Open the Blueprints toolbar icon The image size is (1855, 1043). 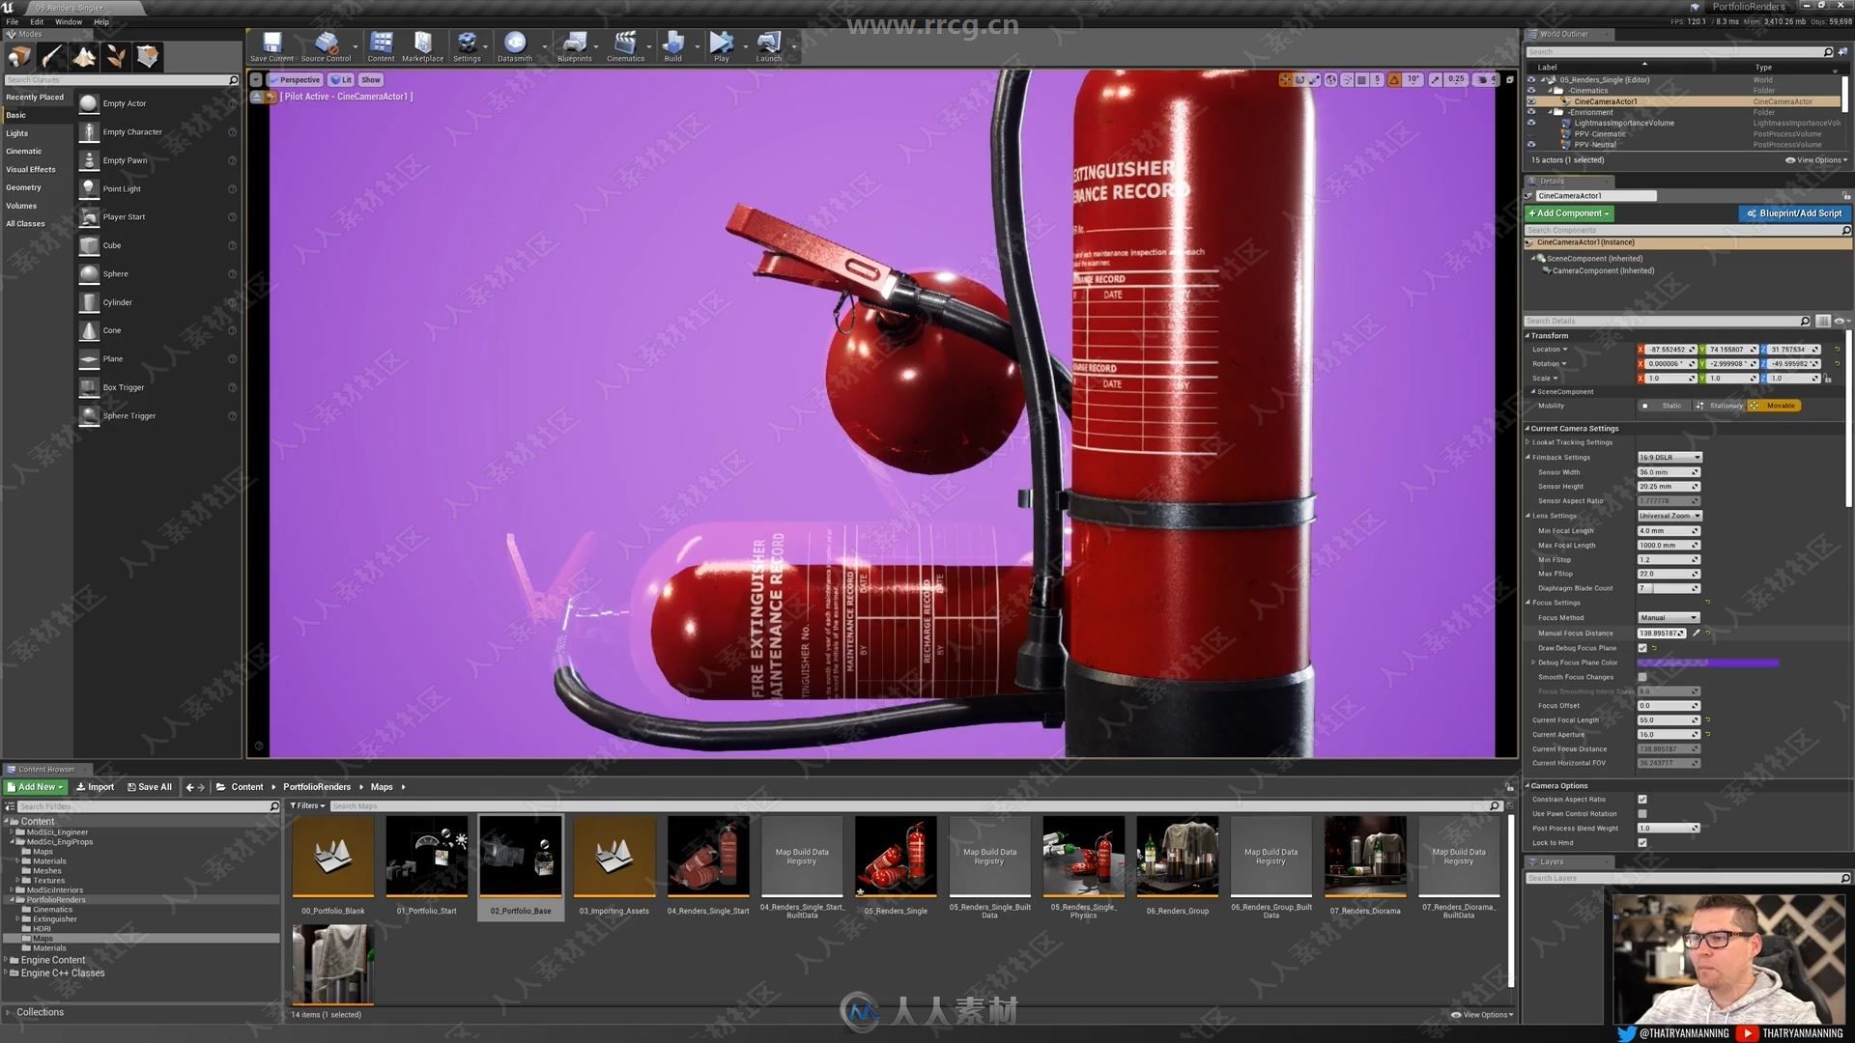point(575,46)
